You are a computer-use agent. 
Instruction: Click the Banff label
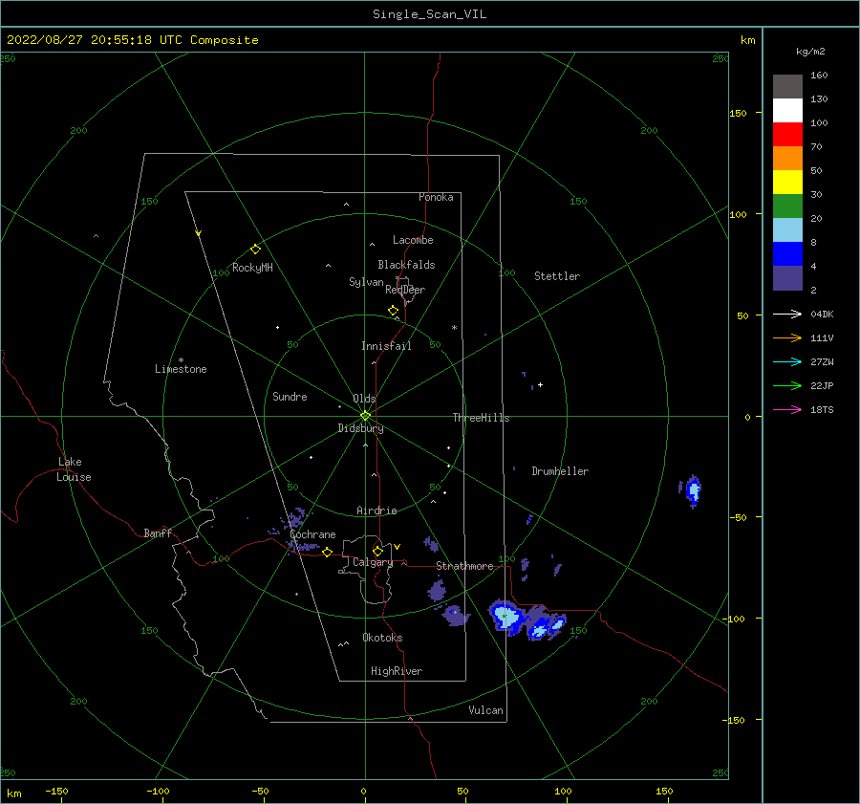click(x=158, y=532)
